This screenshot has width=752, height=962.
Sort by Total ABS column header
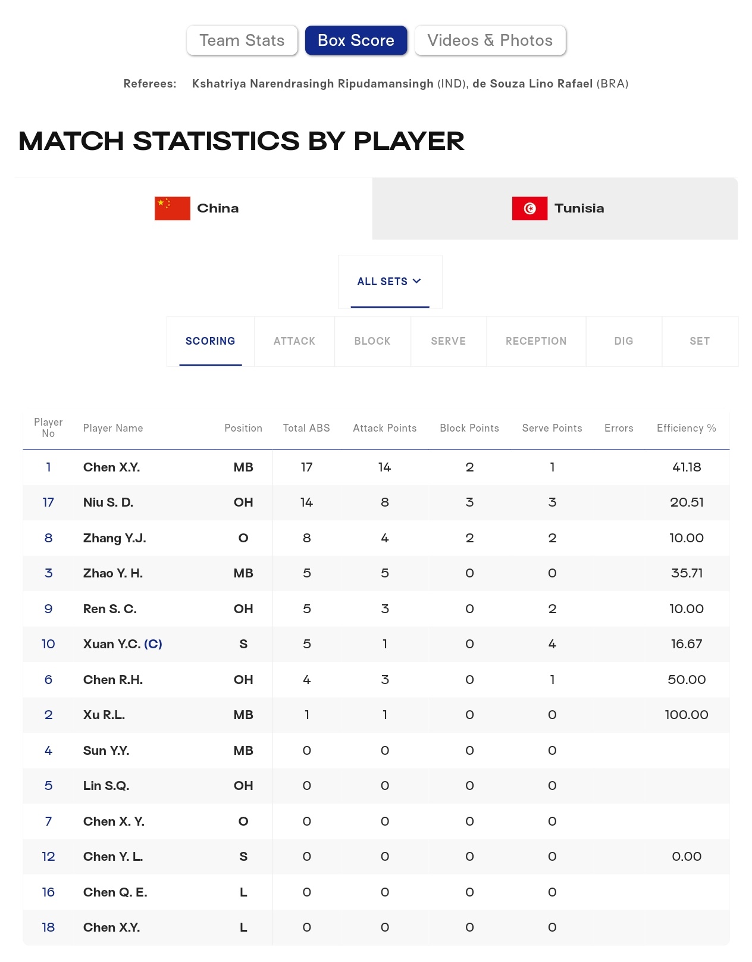(x=306, y=428)
